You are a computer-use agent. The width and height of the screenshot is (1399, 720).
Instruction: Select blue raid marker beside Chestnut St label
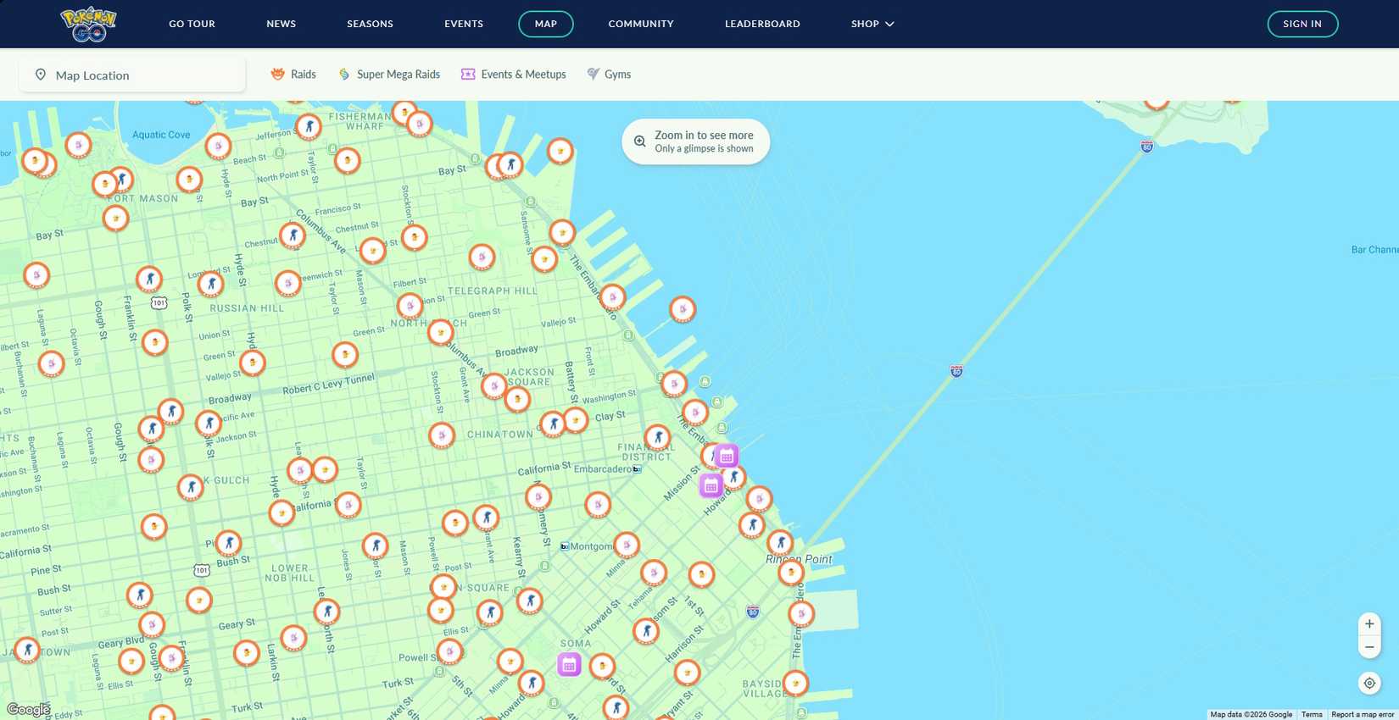pos(293,235)
